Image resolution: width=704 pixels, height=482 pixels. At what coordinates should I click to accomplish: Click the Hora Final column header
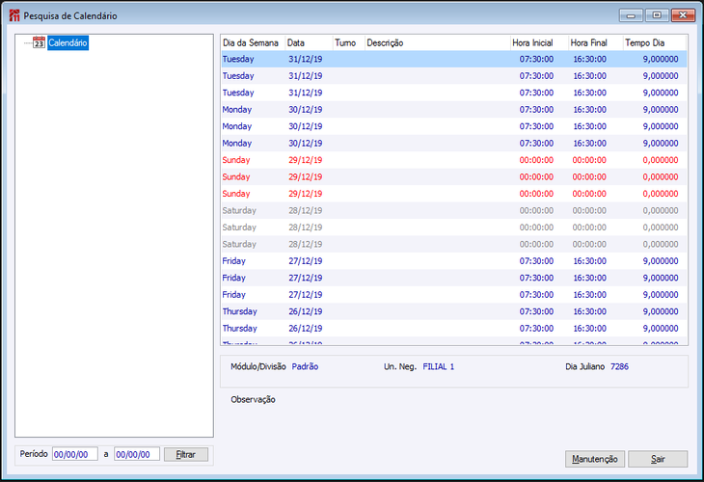click(x=595, y=43)
